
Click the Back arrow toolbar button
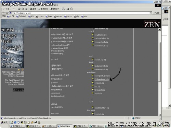[6, 9]
